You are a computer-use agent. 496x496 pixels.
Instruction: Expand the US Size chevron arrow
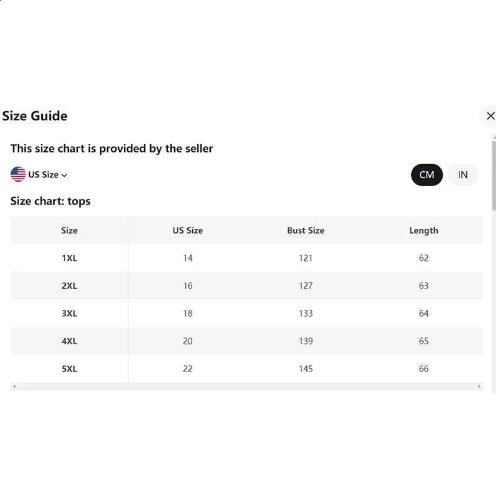(x=64, y=175)
